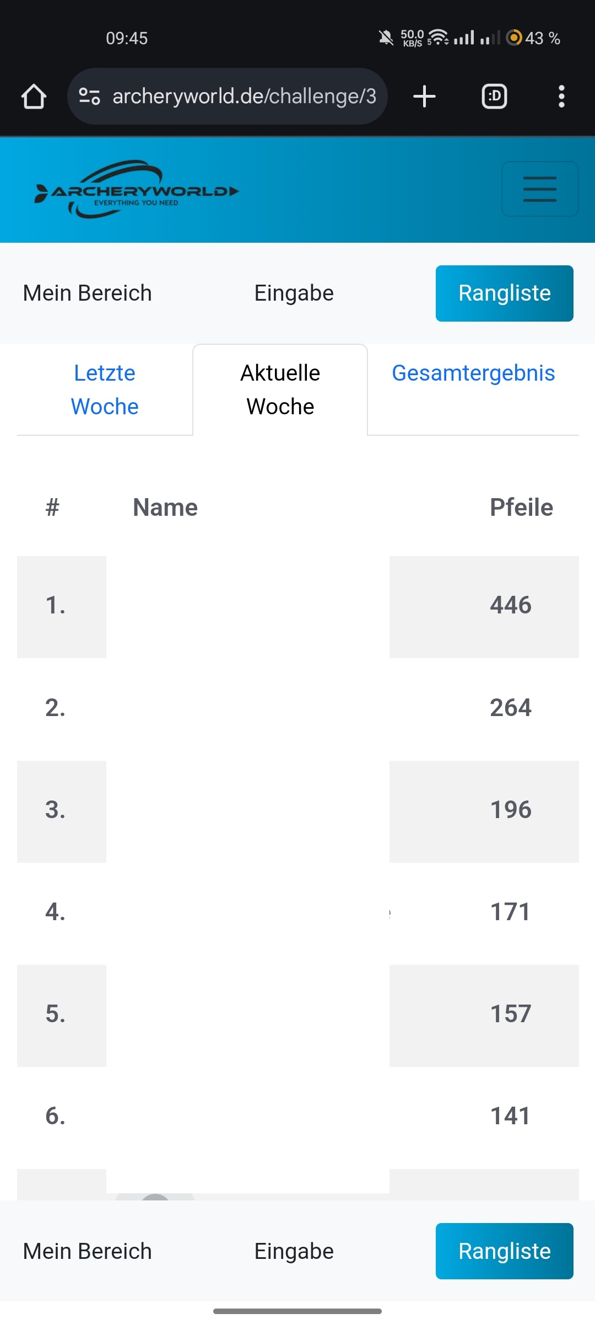Screen dimensions: 595x1324
Task: Open the tab switcher icon
Action: (x=494, y=97)
